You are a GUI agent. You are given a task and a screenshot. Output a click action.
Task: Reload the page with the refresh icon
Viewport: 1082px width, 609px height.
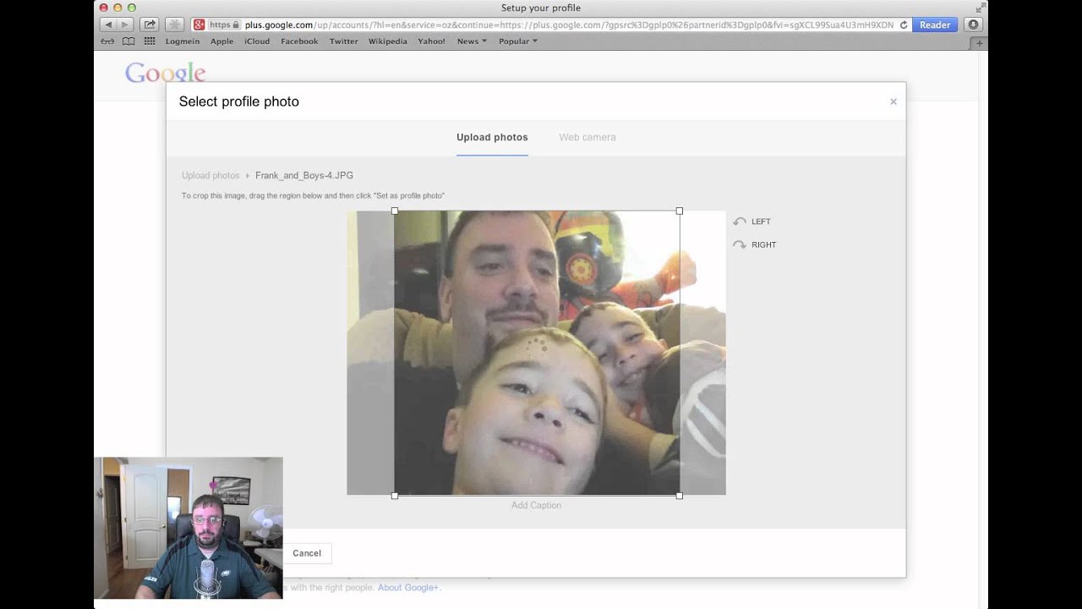904,25
